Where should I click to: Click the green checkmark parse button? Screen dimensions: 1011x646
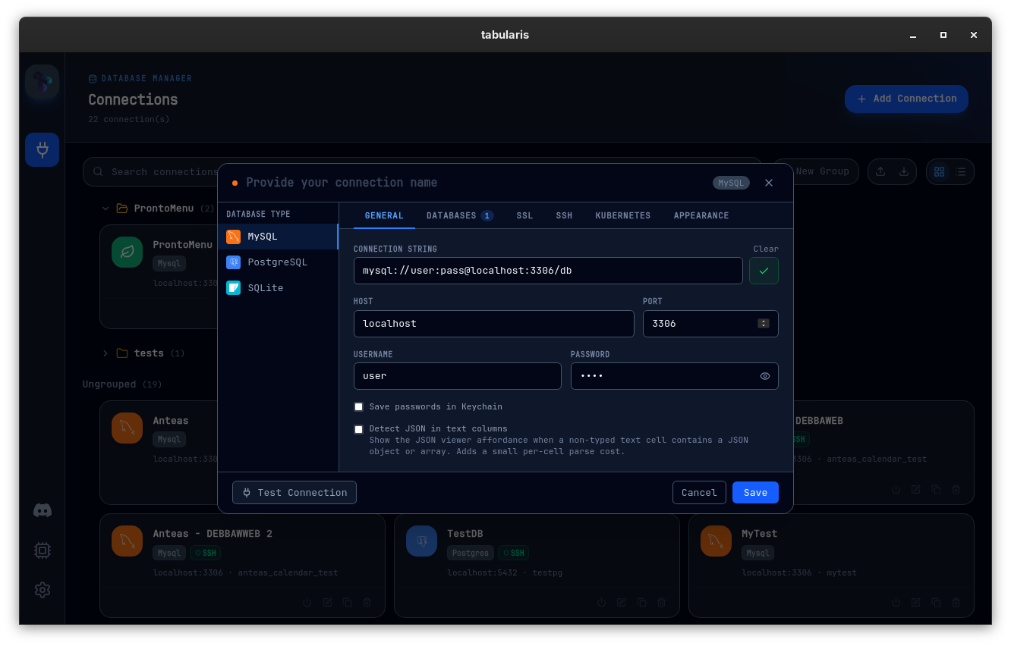coord(764,271)
